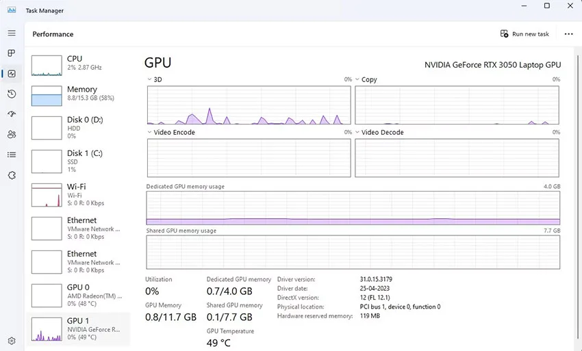
Task: Select the Wi-Fi performance item
Action: (x=78, y=195)
